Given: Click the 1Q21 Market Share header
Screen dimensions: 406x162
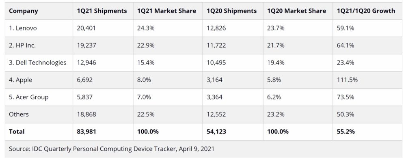Looking at the screenshot, I should [x=167, y=11].
